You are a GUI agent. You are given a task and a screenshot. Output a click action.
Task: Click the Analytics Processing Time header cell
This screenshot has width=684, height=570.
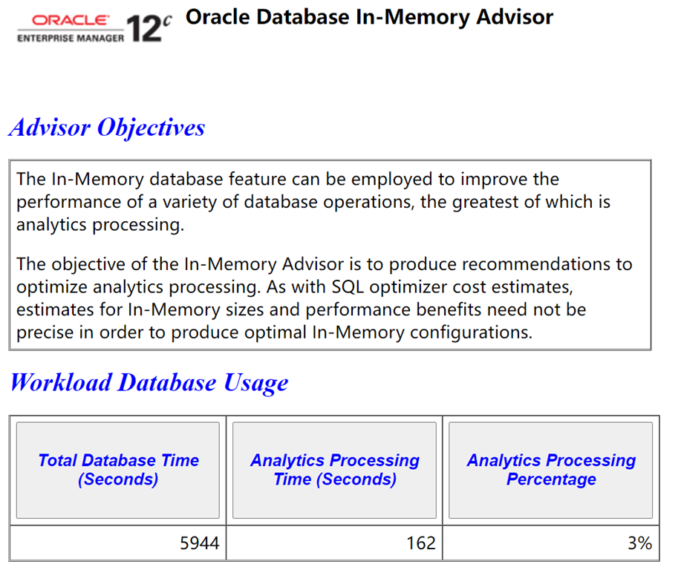pyautogui.click(x=335, y=471)
